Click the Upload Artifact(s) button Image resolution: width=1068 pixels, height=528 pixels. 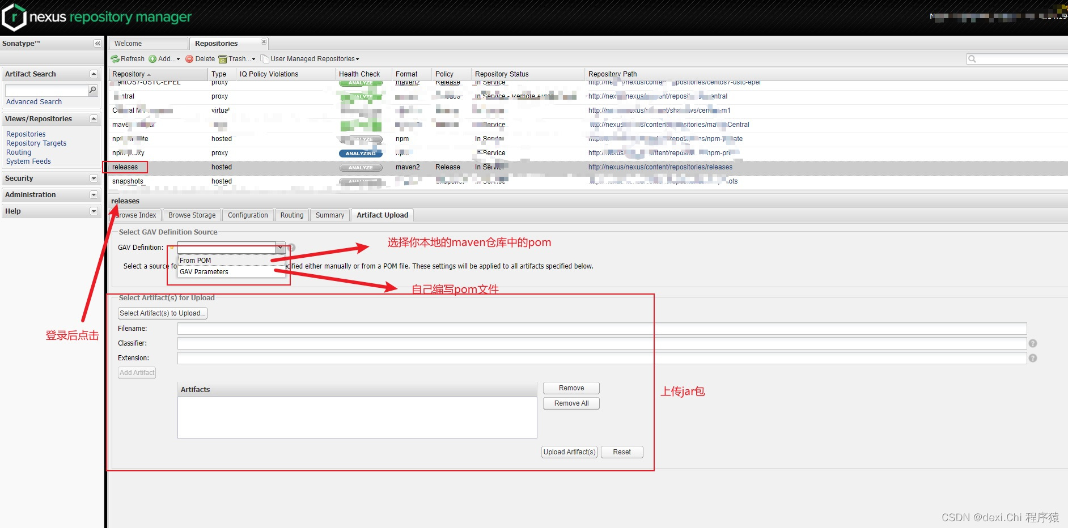pos(570,452)
